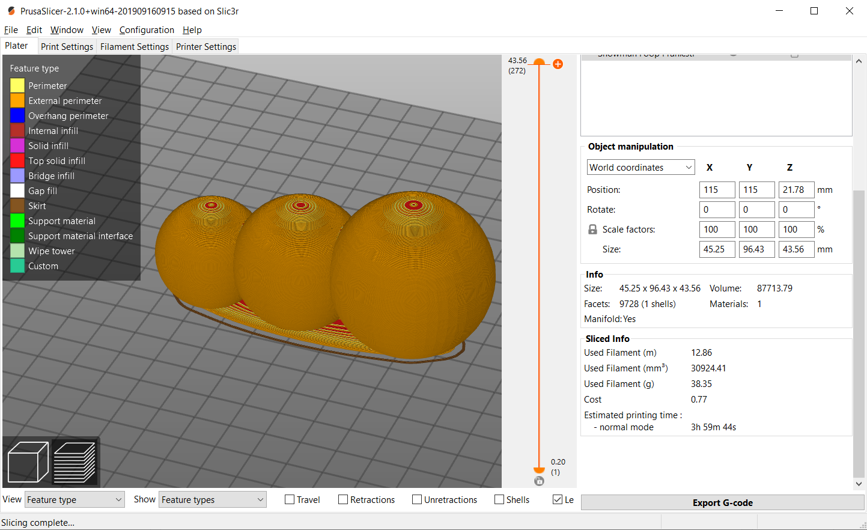This screenshot has width=867, height=530.
Task: Click the Volume value 87713.79
Action: pyautogui.click(x=774, y=288)
